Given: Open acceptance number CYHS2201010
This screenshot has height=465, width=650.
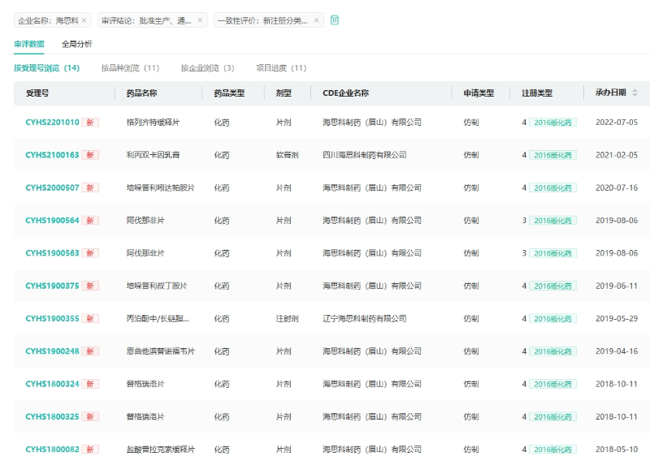Looking at the screenshot, I should click(x=52, y=123).
